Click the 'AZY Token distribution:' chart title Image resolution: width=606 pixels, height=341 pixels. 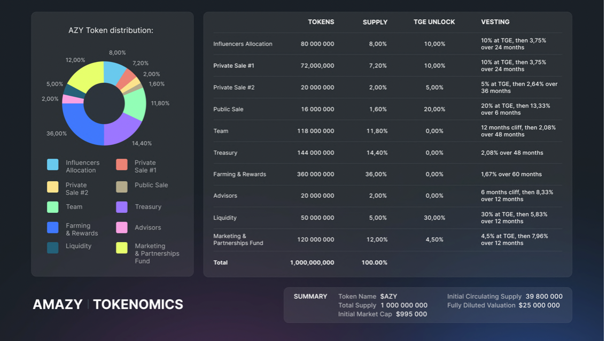coord(111,30)
